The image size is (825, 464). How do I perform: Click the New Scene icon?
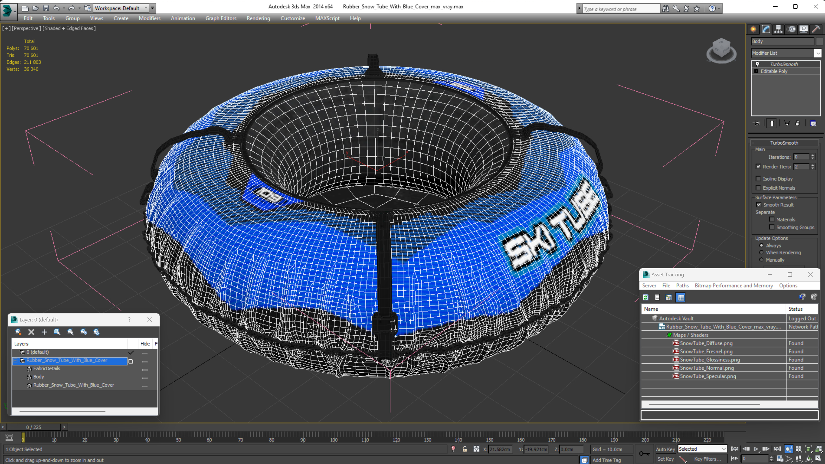[25, 8]
